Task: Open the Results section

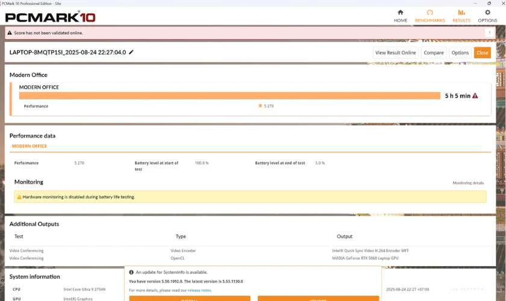Action: (x=461, y=16)
